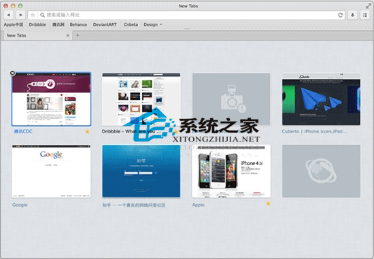Open the Apple iPhone 4S thumbnail

point(231,171)
